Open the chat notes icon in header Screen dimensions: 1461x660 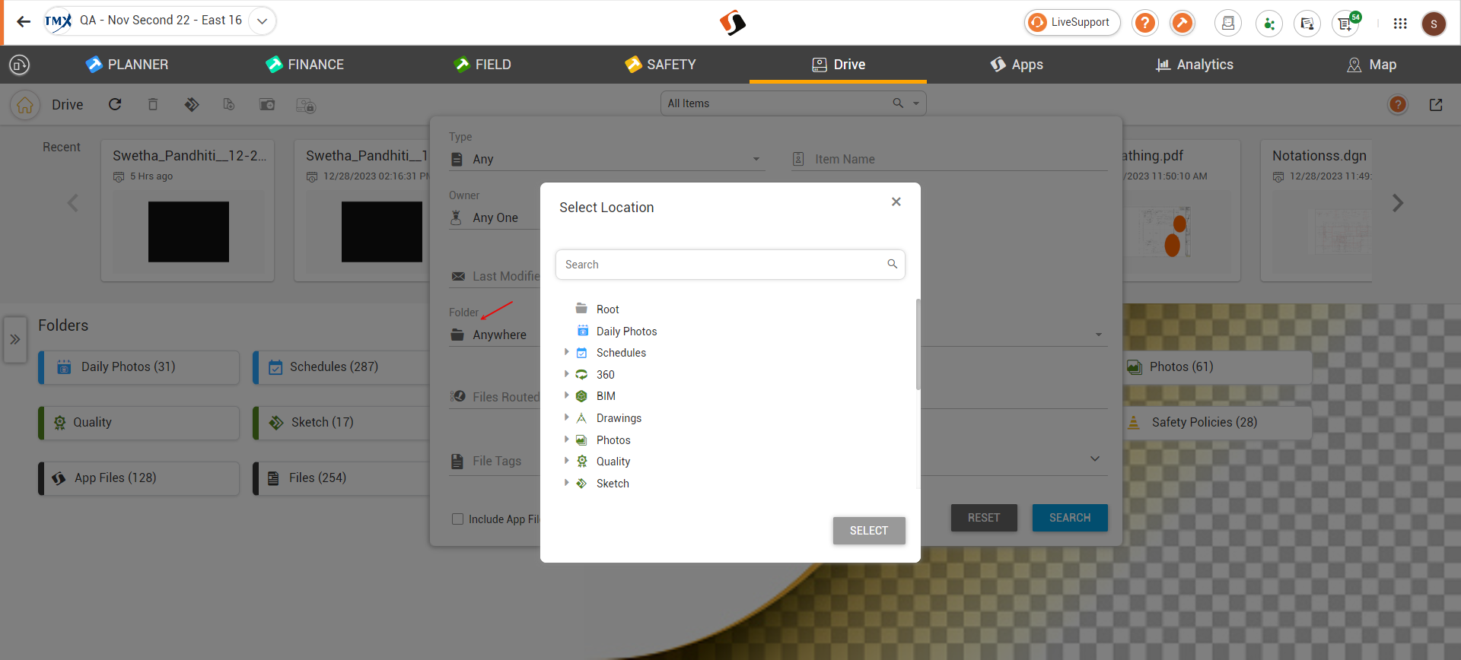tap(1307, 23)
